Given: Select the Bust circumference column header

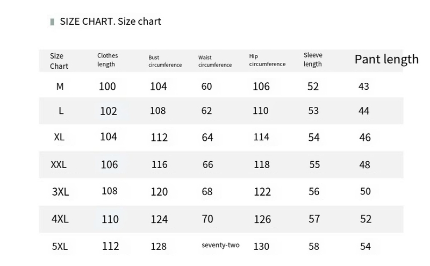Looking at the screenshot, I should (165, 61).
